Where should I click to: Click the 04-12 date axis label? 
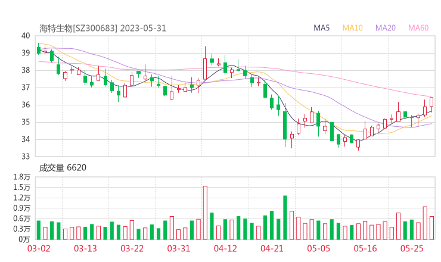pos(225,248)
